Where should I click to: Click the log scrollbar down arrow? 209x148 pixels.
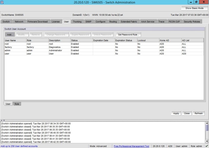[207, 141]
